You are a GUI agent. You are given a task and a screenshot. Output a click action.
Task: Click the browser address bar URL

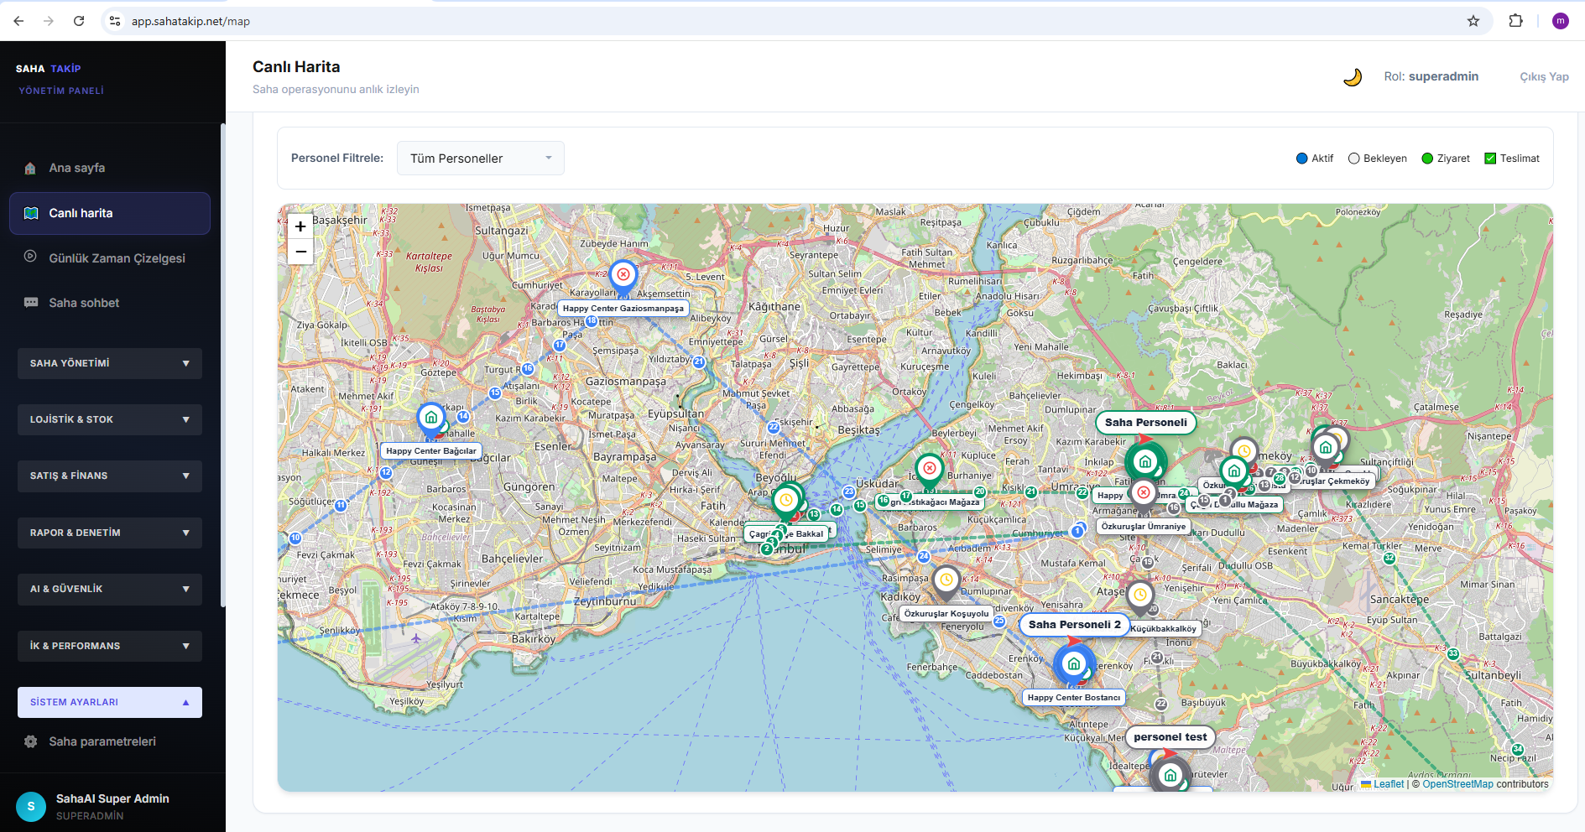coord(190,21)
